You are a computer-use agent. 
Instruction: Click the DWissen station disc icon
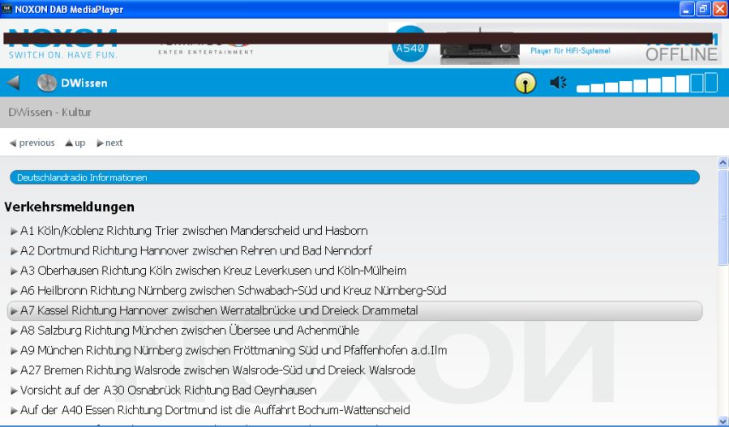47,83
